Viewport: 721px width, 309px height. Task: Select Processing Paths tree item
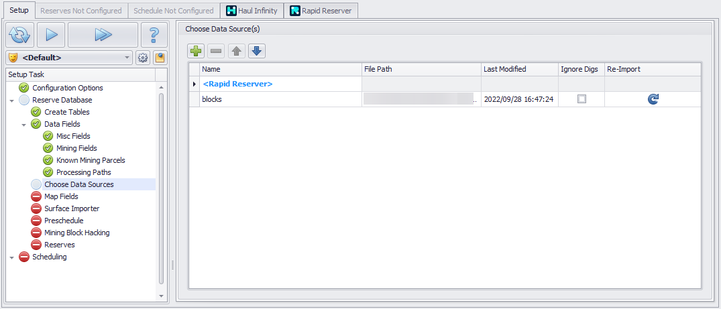[84, 172]
